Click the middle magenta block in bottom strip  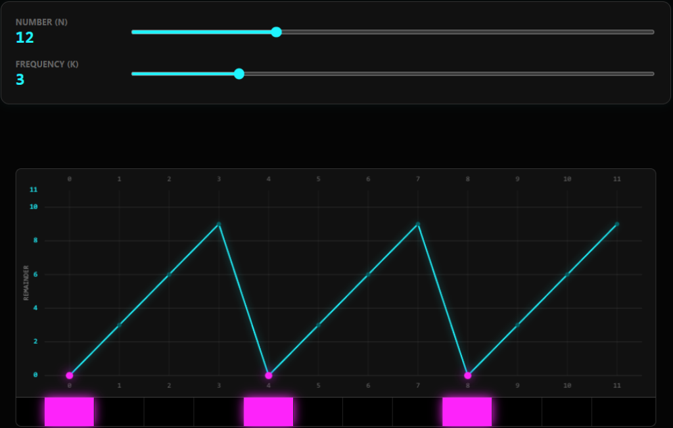point(268,412)
